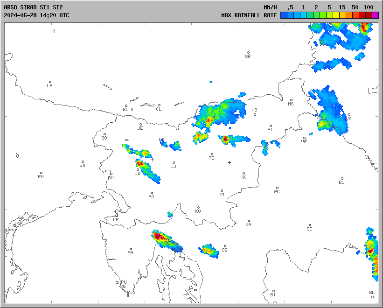Viewport: 383px width, 308px height.
Task: Click the PU station label
Action: click(x=124, y=282)
